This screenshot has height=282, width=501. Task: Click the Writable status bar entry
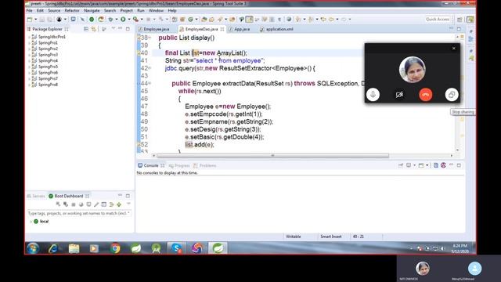click(294, 237)
